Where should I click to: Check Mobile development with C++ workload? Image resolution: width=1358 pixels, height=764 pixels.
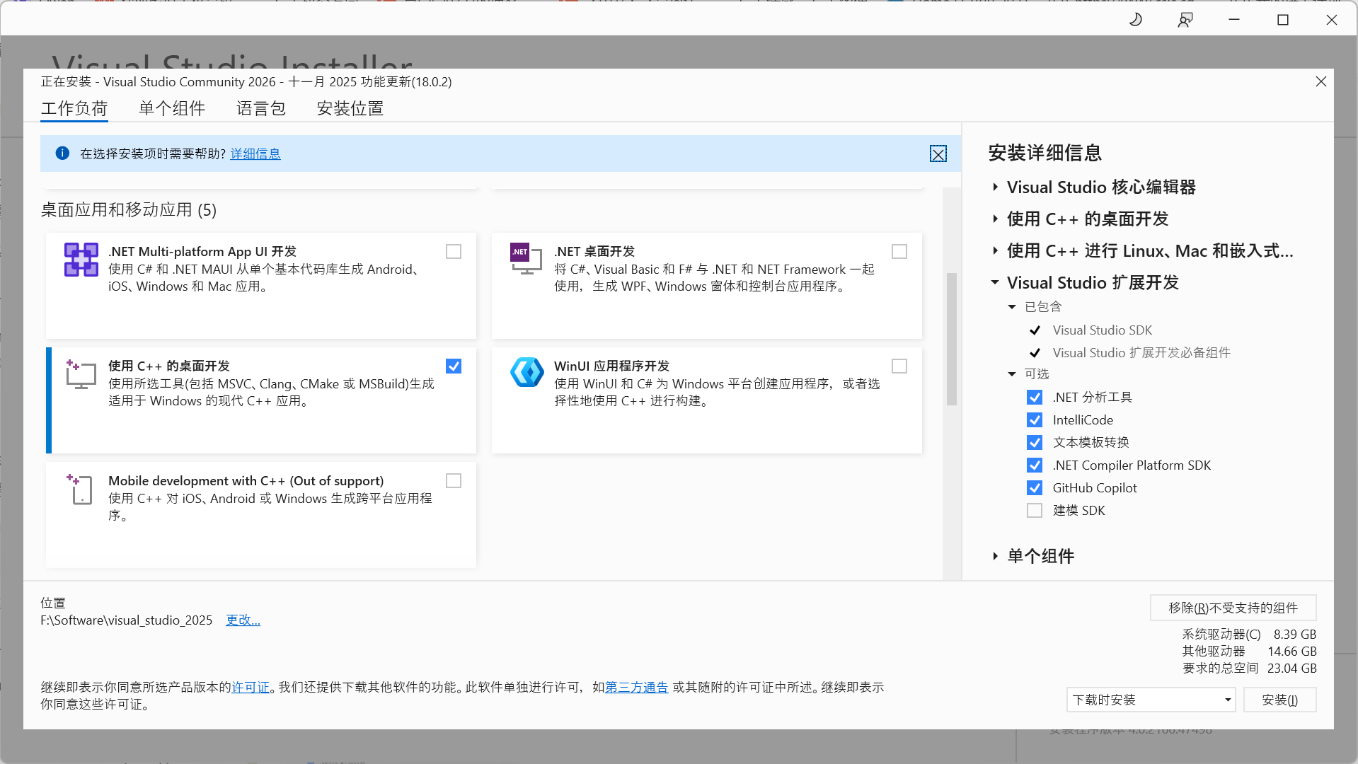[454, 481]
